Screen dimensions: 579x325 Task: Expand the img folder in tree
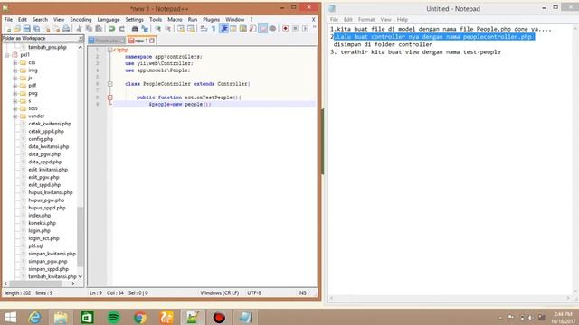pos(15,70)
